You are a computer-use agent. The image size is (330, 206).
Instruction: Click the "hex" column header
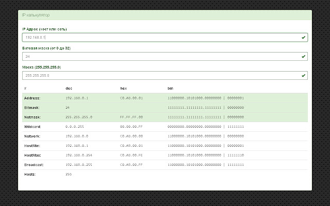tap(123, 88)
